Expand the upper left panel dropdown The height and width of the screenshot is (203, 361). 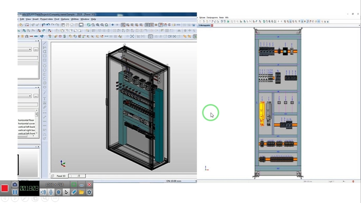coord(30,49)
